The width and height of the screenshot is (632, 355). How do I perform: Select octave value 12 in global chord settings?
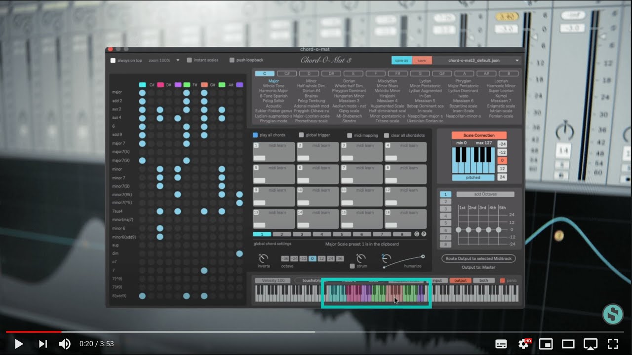(x=321, y=258)
